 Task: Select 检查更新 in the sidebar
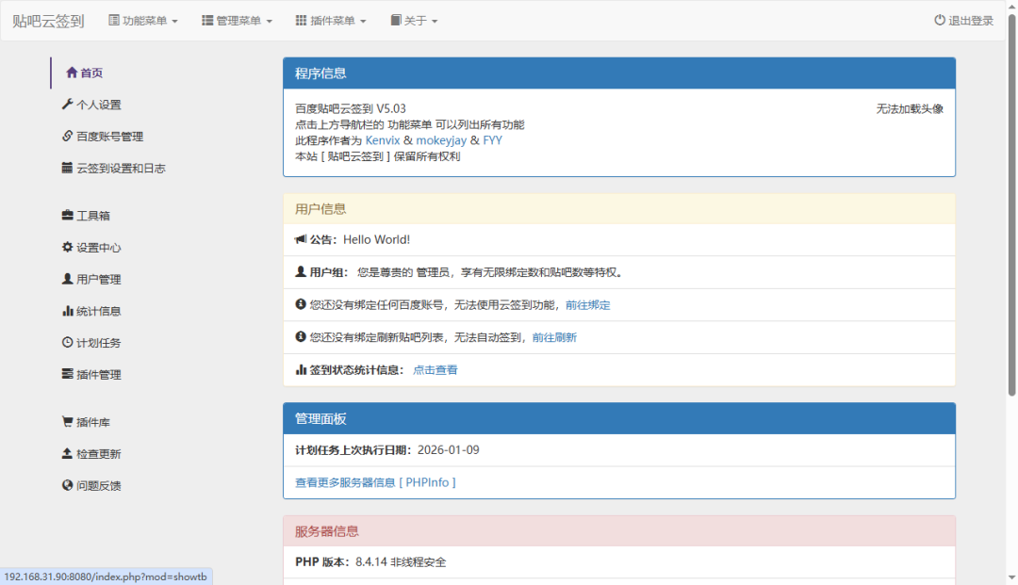point(98,454)
